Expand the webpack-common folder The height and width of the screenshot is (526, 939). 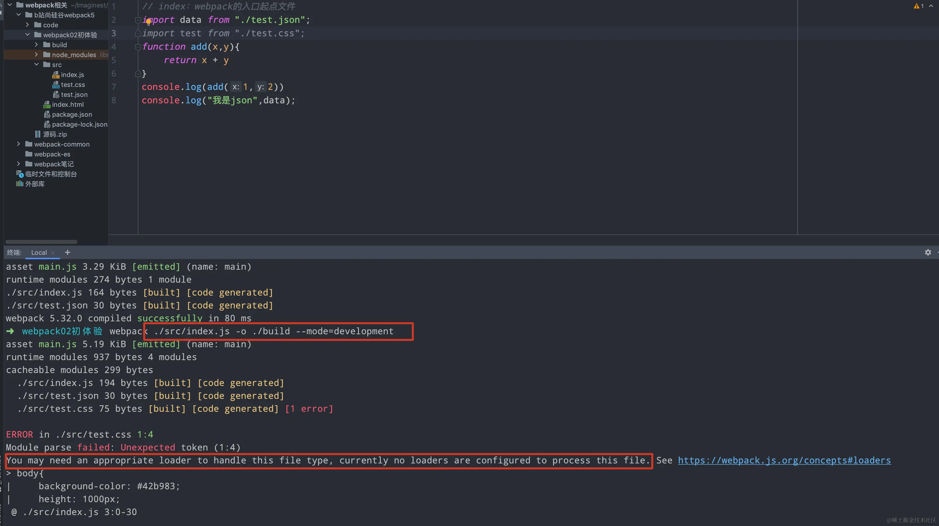click(x=19, y=144)
